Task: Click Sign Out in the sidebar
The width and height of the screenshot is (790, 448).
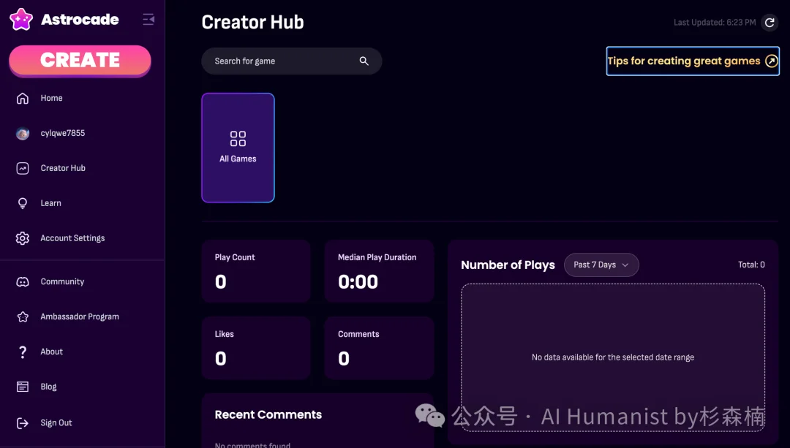Action: click(x=56, y=422)
